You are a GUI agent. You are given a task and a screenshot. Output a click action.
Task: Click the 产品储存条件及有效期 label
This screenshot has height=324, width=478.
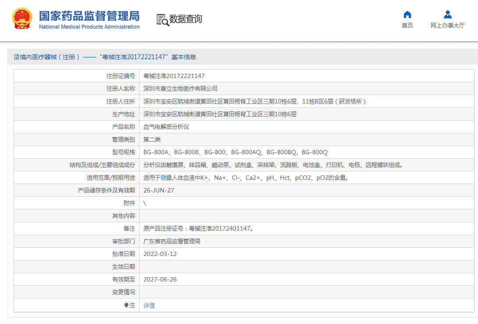click(x=107, y=191)
